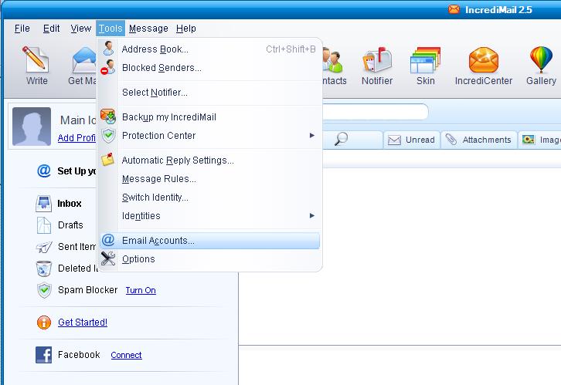Click the Options wrench icon in menu

[x=107, y=258]
